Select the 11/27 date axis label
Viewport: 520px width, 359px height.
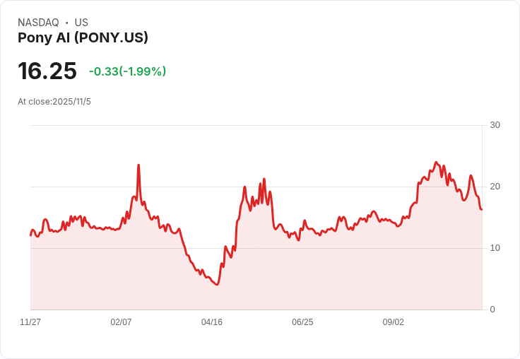(x=30, y=322)
